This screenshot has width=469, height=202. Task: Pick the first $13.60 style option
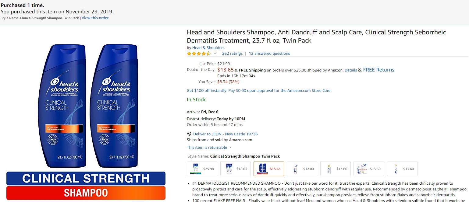click(336, 169)
